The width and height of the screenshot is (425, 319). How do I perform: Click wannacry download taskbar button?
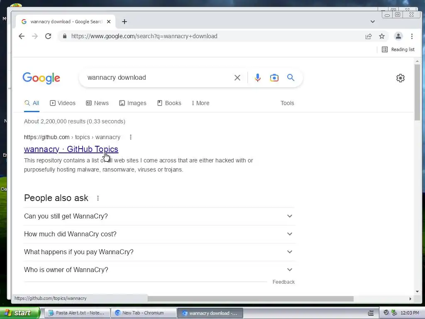pos(210,313)
